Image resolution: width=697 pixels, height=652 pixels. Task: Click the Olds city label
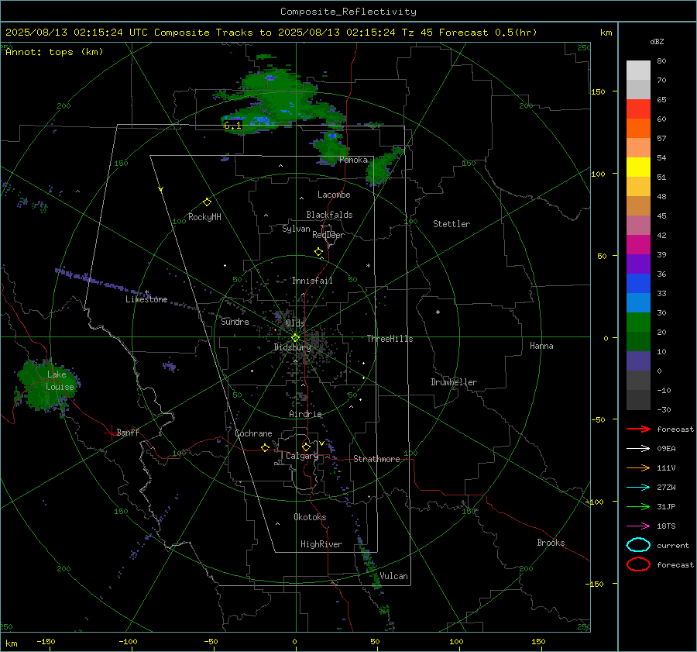point(295,323)
